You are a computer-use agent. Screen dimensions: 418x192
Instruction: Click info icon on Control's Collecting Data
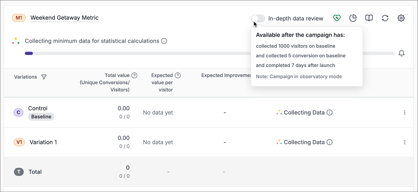(330, 113)
